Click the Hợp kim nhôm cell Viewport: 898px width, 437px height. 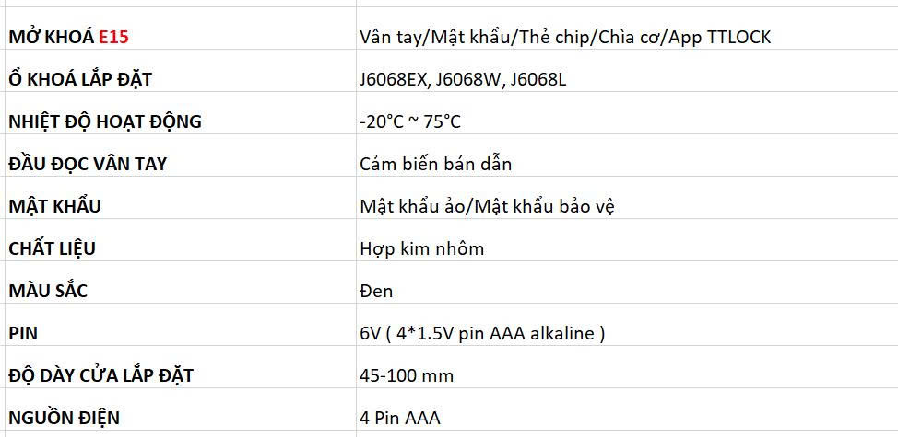tap(422, 248)
